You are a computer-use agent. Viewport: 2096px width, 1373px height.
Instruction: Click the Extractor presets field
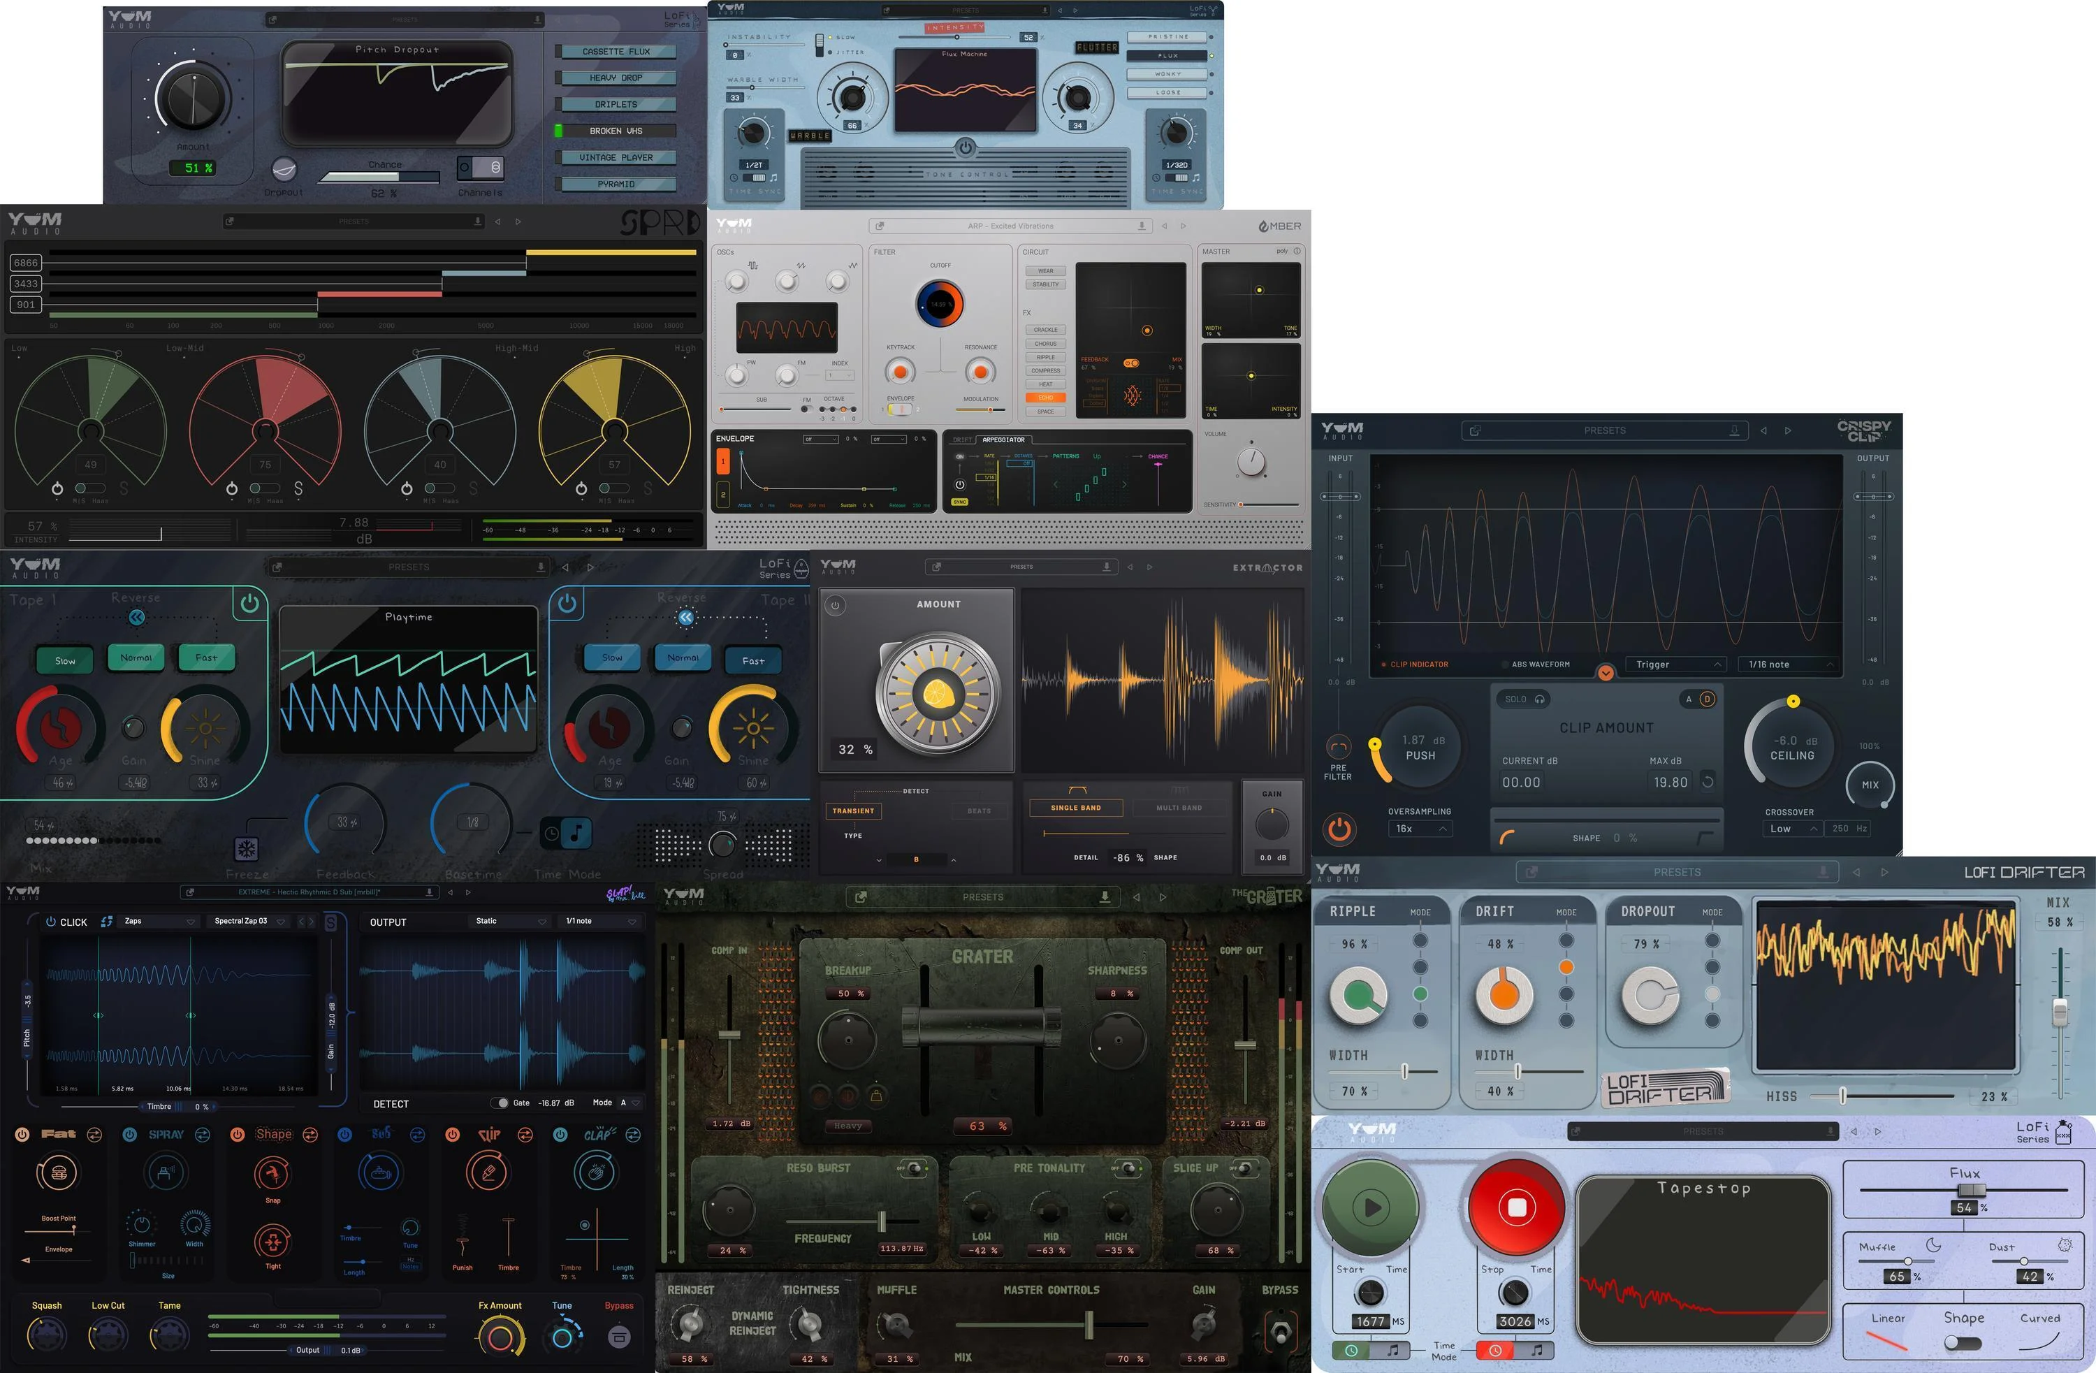[1021, 567]
